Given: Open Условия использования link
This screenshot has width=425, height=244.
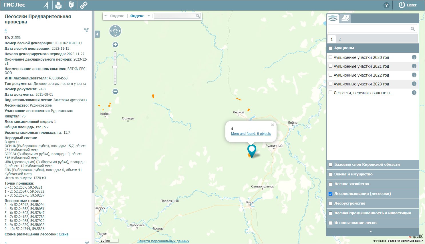Looking at the screenshot, I should point(405,241).
